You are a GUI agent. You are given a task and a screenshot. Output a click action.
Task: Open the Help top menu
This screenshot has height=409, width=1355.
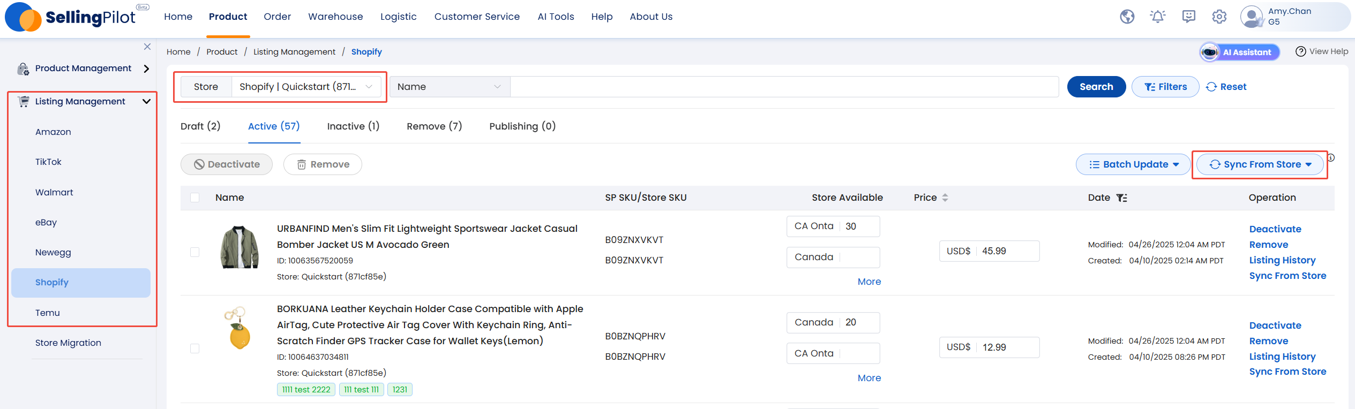click(x=602, y=17)
